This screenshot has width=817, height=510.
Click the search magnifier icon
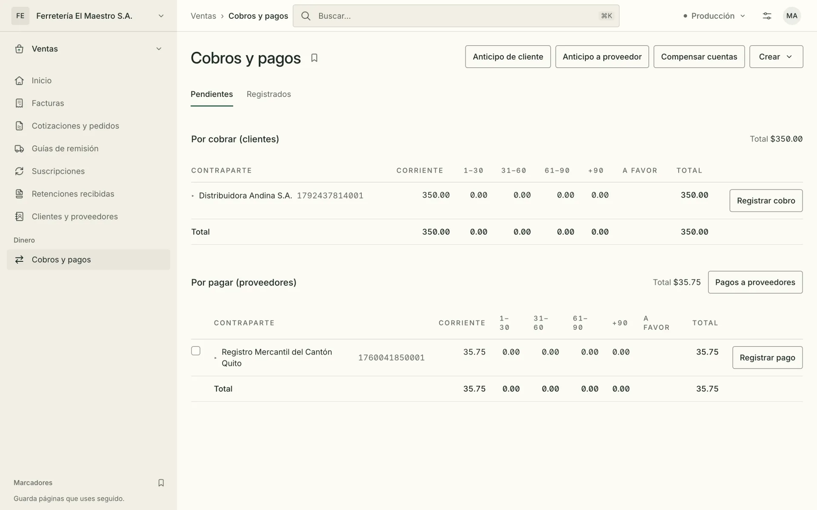coord(306,16)
